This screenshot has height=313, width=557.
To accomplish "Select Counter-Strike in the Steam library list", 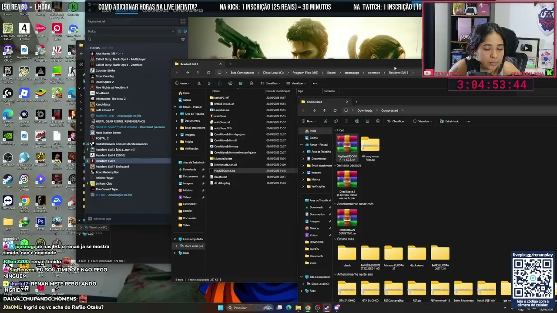I will (x=105, y=70).
